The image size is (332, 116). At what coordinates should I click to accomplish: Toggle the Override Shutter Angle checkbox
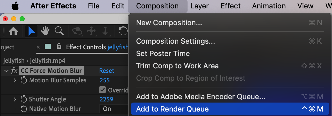(x=102, y=90)
